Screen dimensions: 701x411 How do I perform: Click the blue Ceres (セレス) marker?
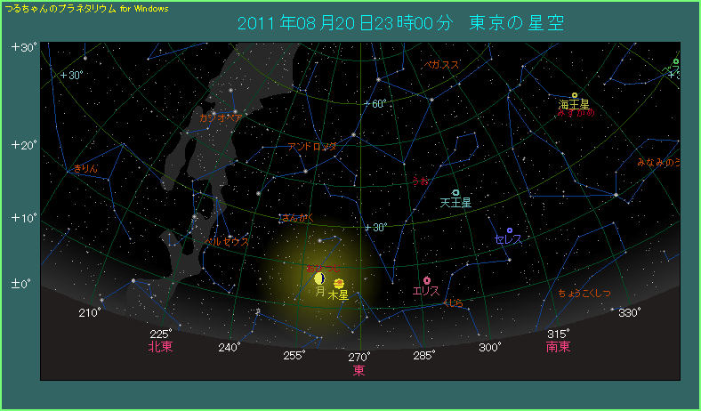coord(509,230)
